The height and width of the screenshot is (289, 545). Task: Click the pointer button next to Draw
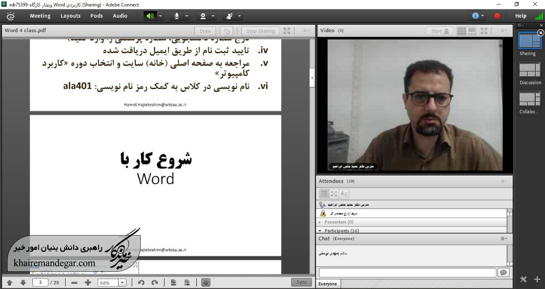(227, 31)
